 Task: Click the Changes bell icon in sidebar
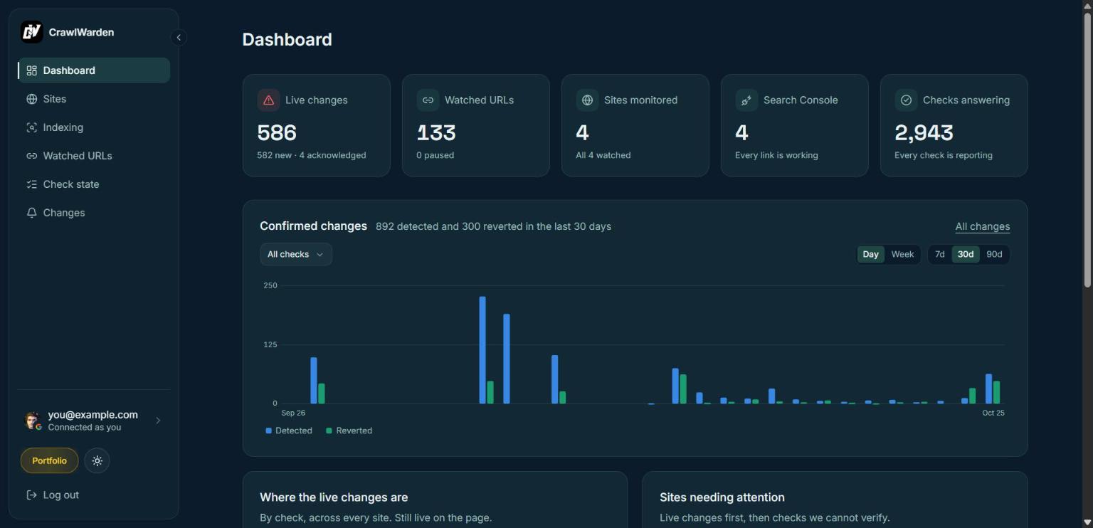(x=31, y=213)
